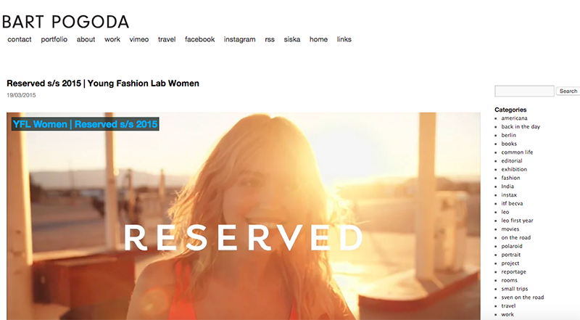Viewport: 580px width, 320px height.
Task: Click the Search button
Action: tap(568, 91)
